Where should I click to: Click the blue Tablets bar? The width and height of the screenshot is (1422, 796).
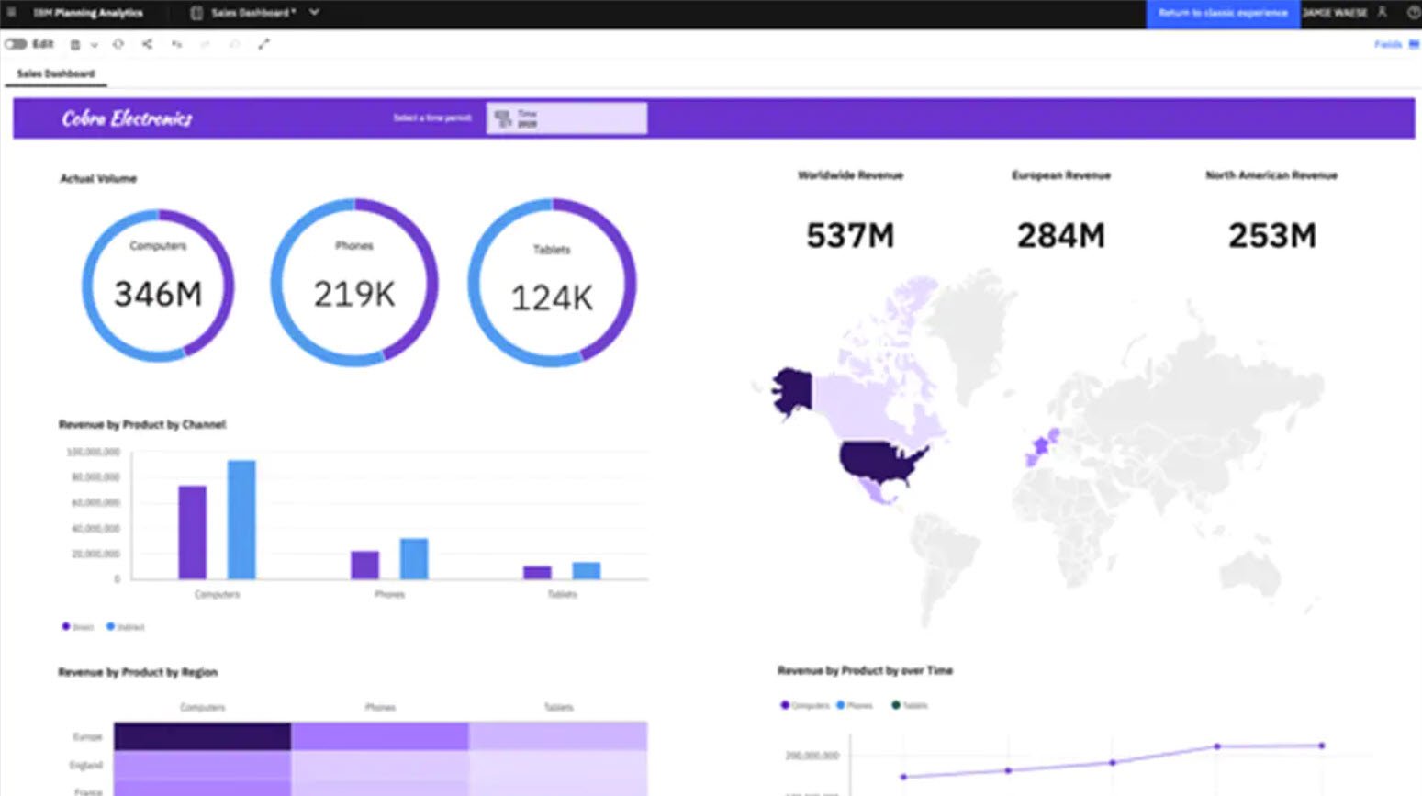587,570
